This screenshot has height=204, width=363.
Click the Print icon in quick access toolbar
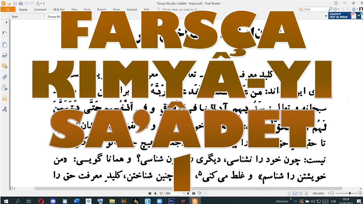[x=20, y=3]
